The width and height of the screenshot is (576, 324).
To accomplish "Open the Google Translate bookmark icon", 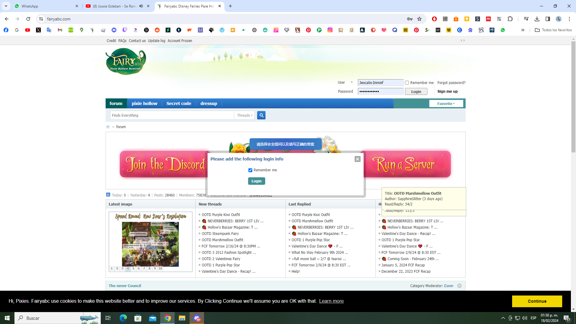I will coord(49,30).
